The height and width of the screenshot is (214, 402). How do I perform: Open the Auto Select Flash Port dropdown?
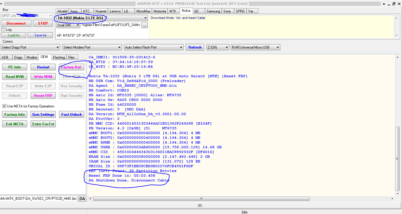tap(154, 47)
